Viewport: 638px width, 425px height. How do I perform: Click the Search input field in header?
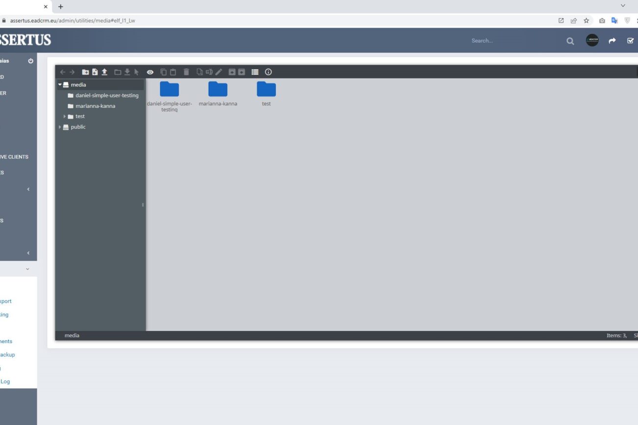pos(510,41)
